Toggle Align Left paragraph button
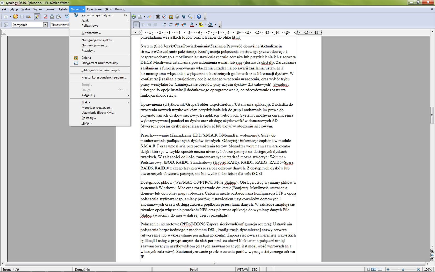This screenshot has width=435, height=272. click(136, 25)
